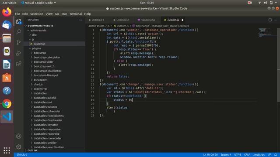Switch to the Untitled-2 tab
Screen dimensions: 280x157
coord(122,20)
